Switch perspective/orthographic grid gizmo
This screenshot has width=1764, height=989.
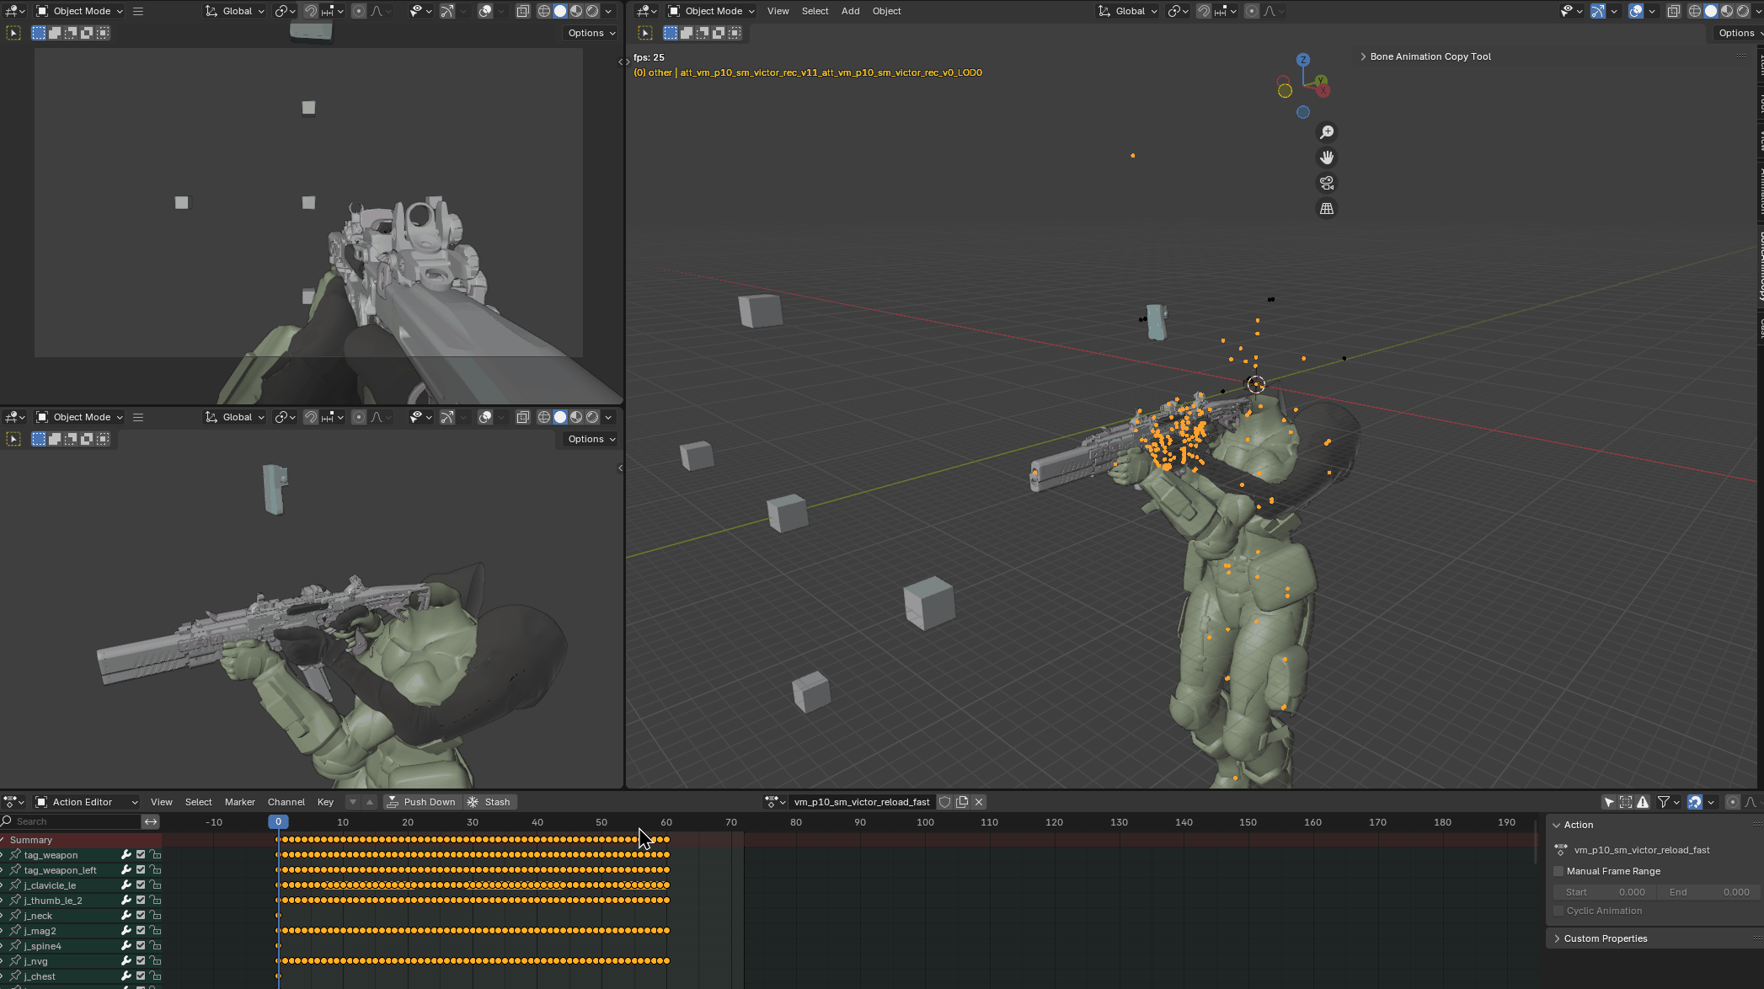1327,209
